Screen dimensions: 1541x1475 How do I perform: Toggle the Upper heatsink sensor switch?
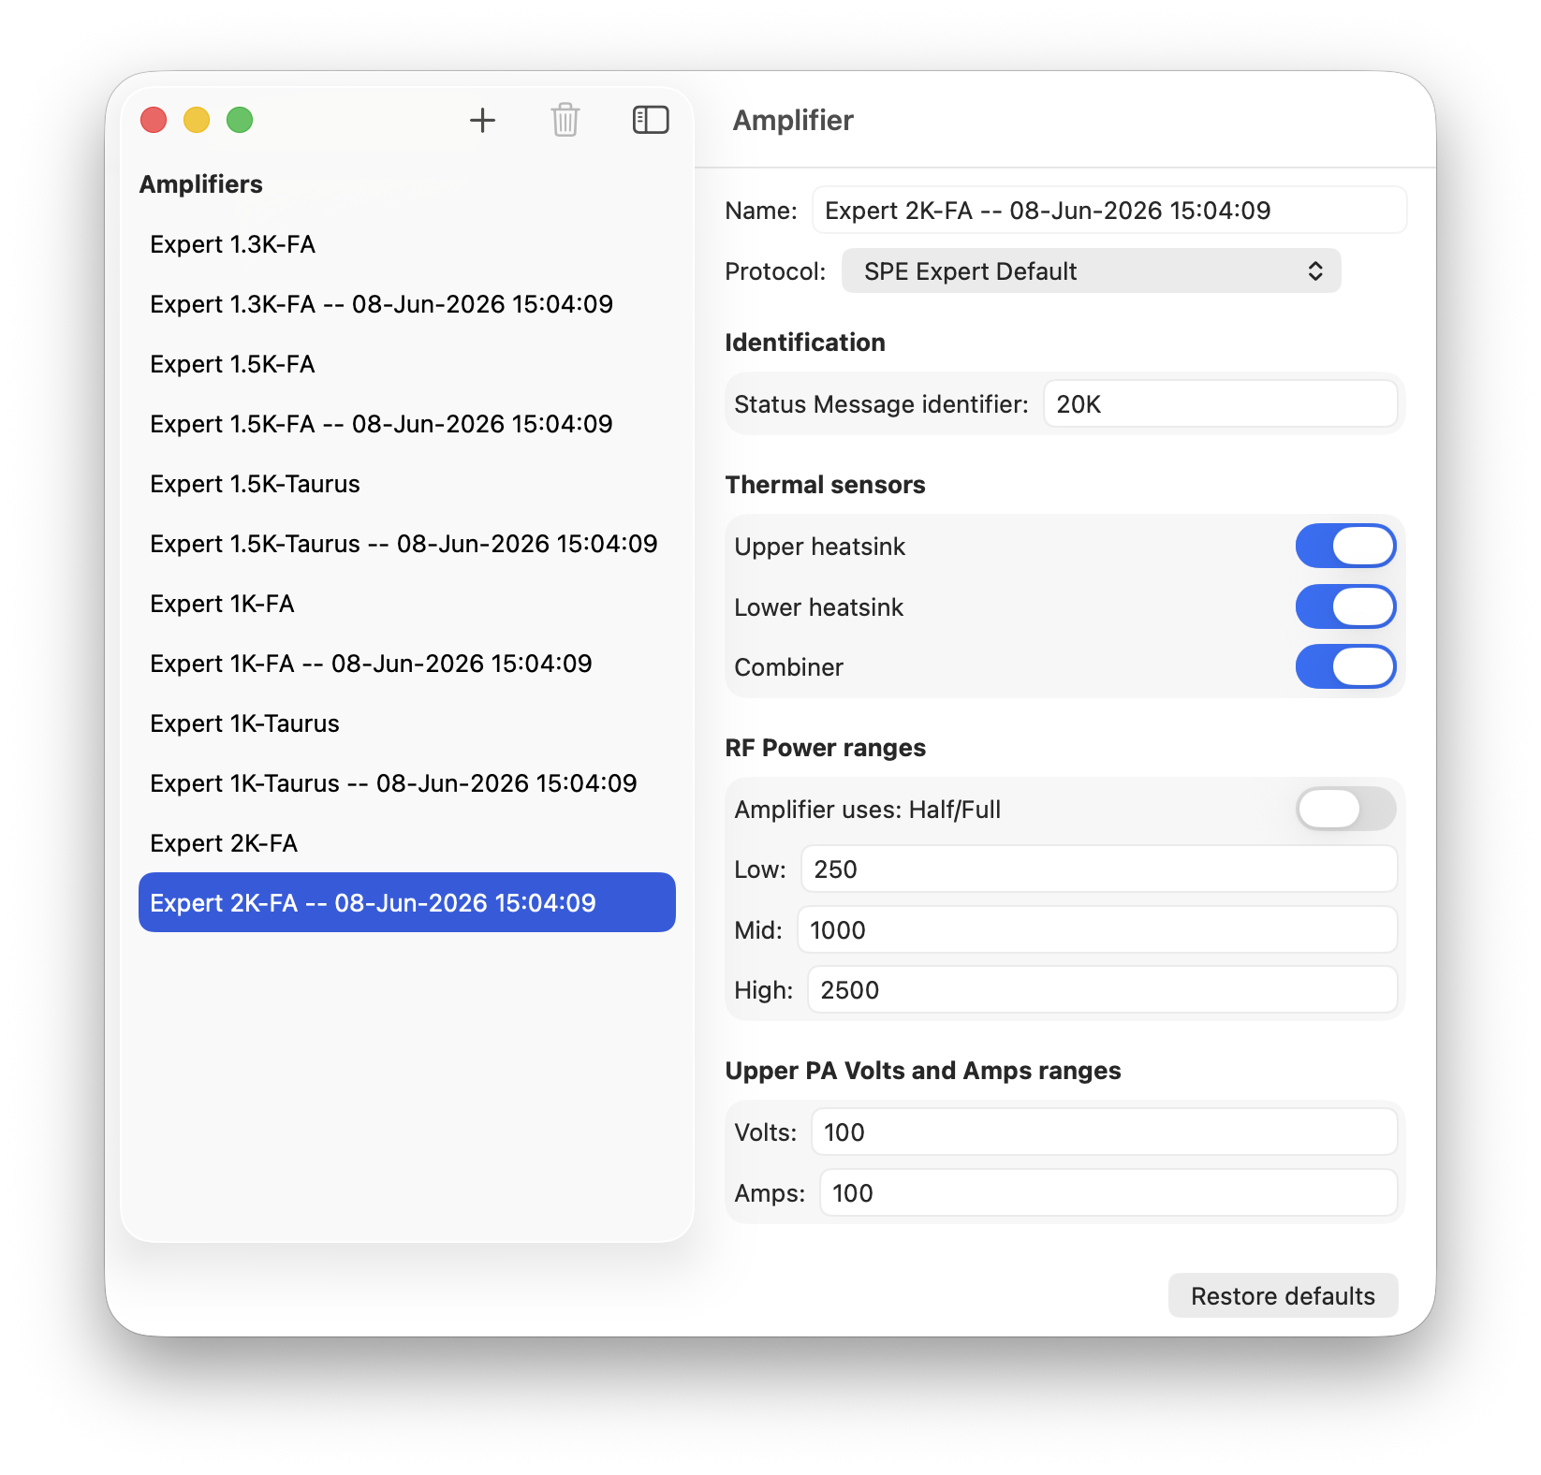tap(1345, 546)
